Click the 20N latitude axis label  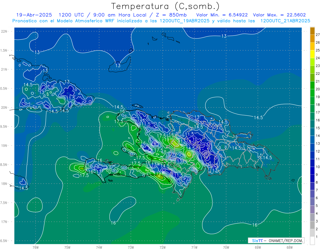5,107
